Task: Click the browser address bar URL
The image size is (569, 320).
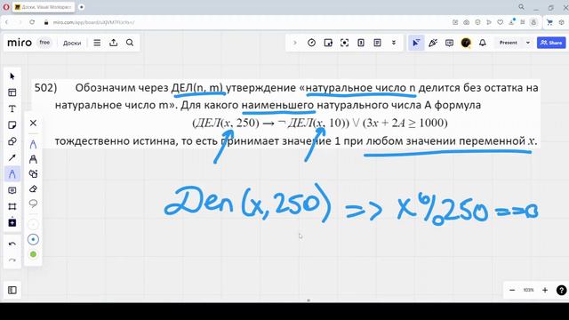Action: point(93,22)
